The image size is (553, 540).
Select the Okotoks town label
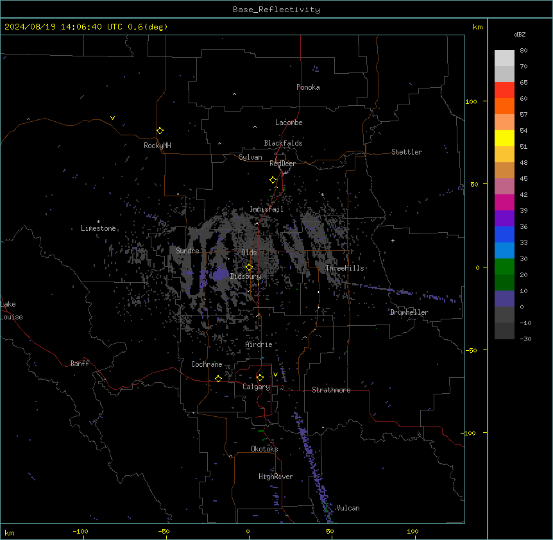[264, 449]
